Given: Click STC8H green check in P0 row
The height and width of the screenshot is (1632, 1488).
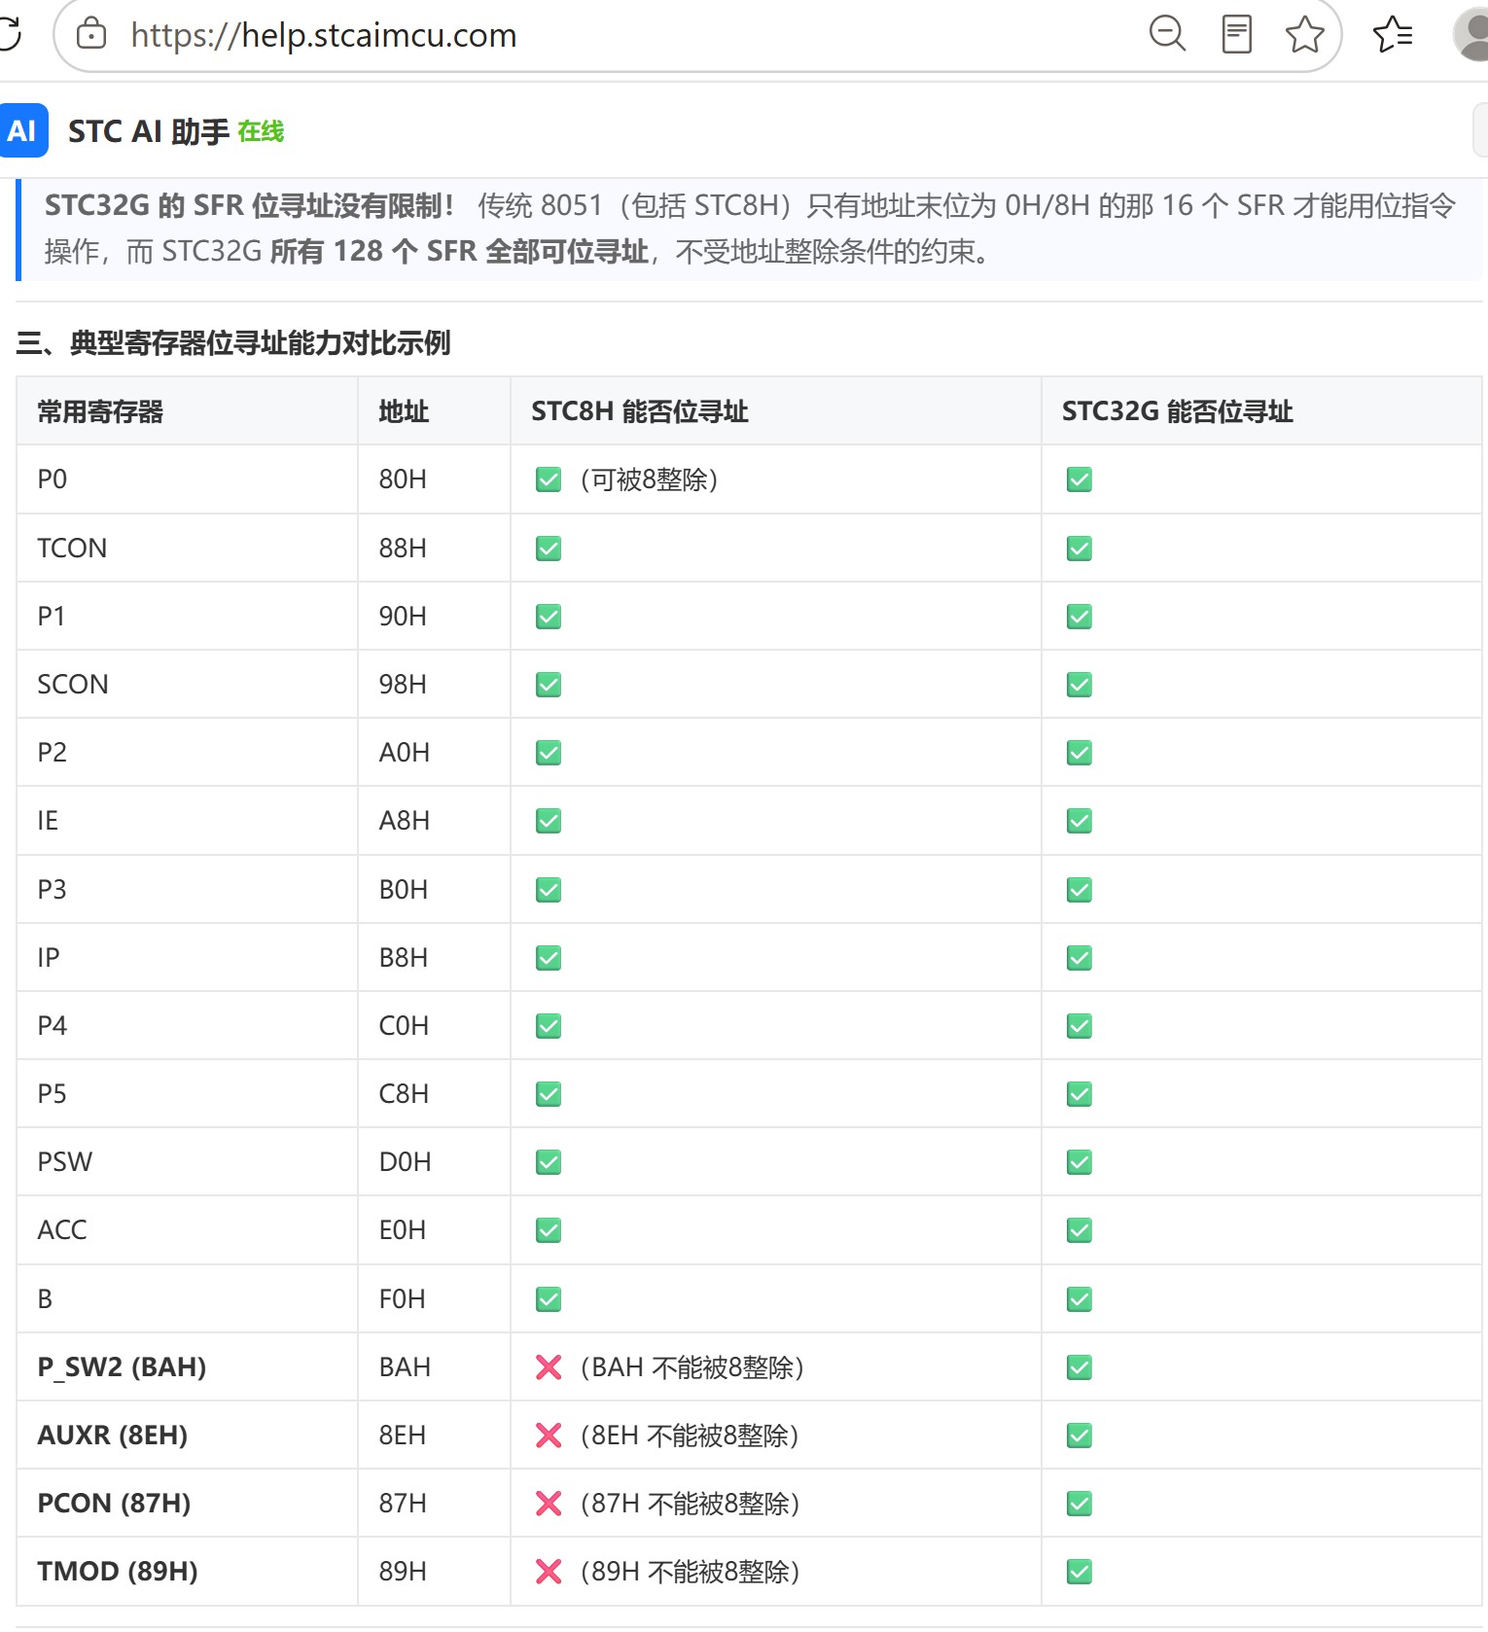Looking at the screenshot, I should [x=549, y=479].
